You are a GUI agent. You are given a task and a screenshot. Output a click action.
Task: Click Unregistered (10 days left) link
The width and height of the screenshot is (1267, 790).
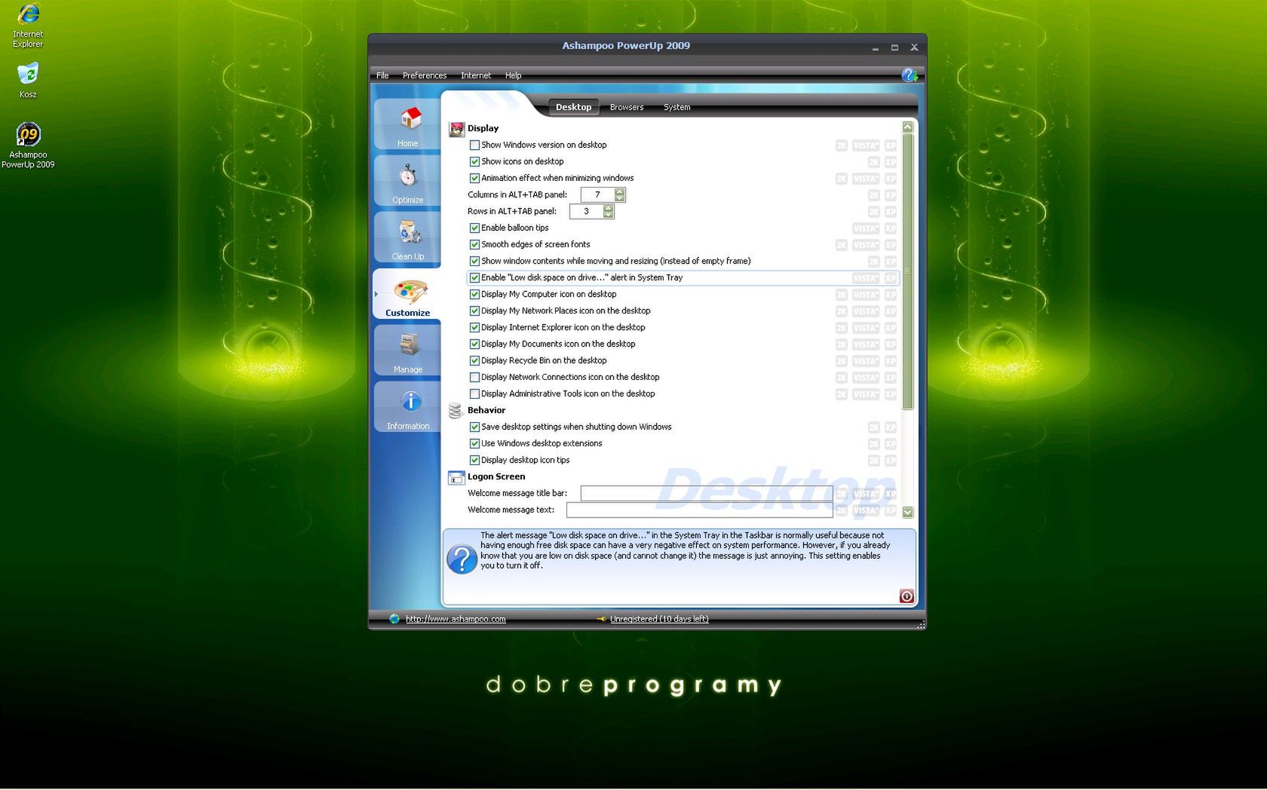[x=659, y=619]
